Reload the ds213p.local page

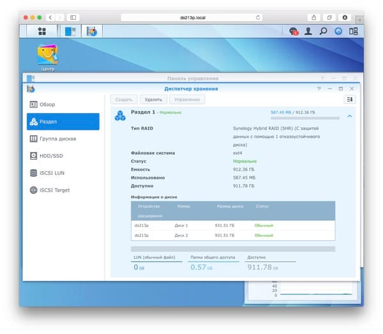pyautogui.click(x=258, y=17)
